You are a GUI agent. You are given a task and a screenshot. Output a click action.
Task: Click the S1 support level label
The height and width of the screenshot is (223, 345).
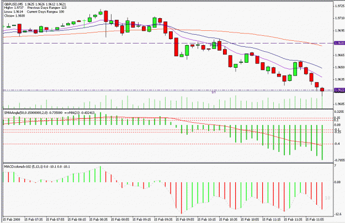pyautogui.click(x=214, y=93)
